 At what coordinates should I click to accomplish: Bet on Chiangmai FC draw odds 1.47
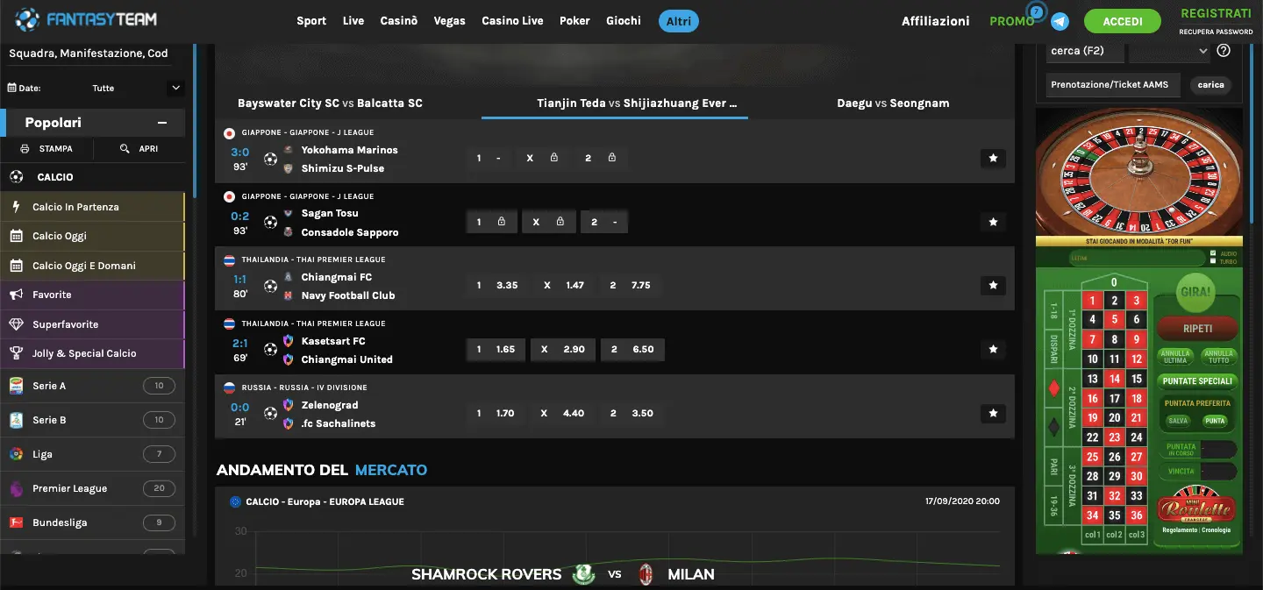(x=564, y=286)
